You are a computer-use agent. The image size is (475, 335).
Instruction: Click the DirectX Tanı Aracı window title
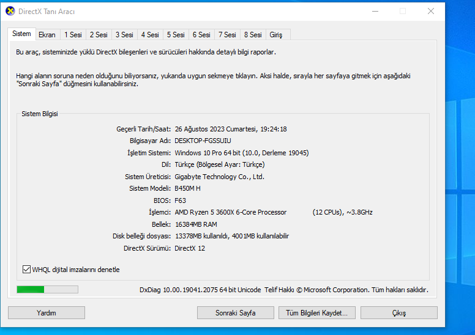(47, 12)
